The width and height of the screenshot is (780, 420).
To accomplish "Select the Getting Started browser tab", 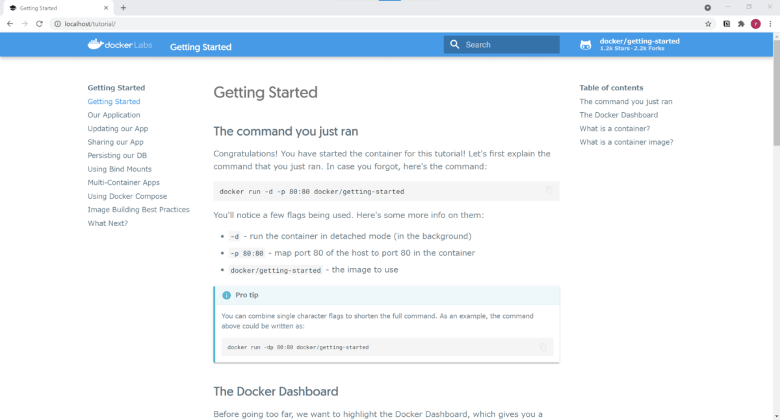I will pyautogui.click(x=57, y=8).
